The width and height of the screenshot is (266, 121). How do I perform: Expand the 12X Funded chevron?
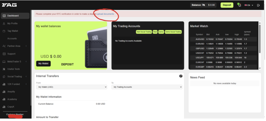click(26, 84)
